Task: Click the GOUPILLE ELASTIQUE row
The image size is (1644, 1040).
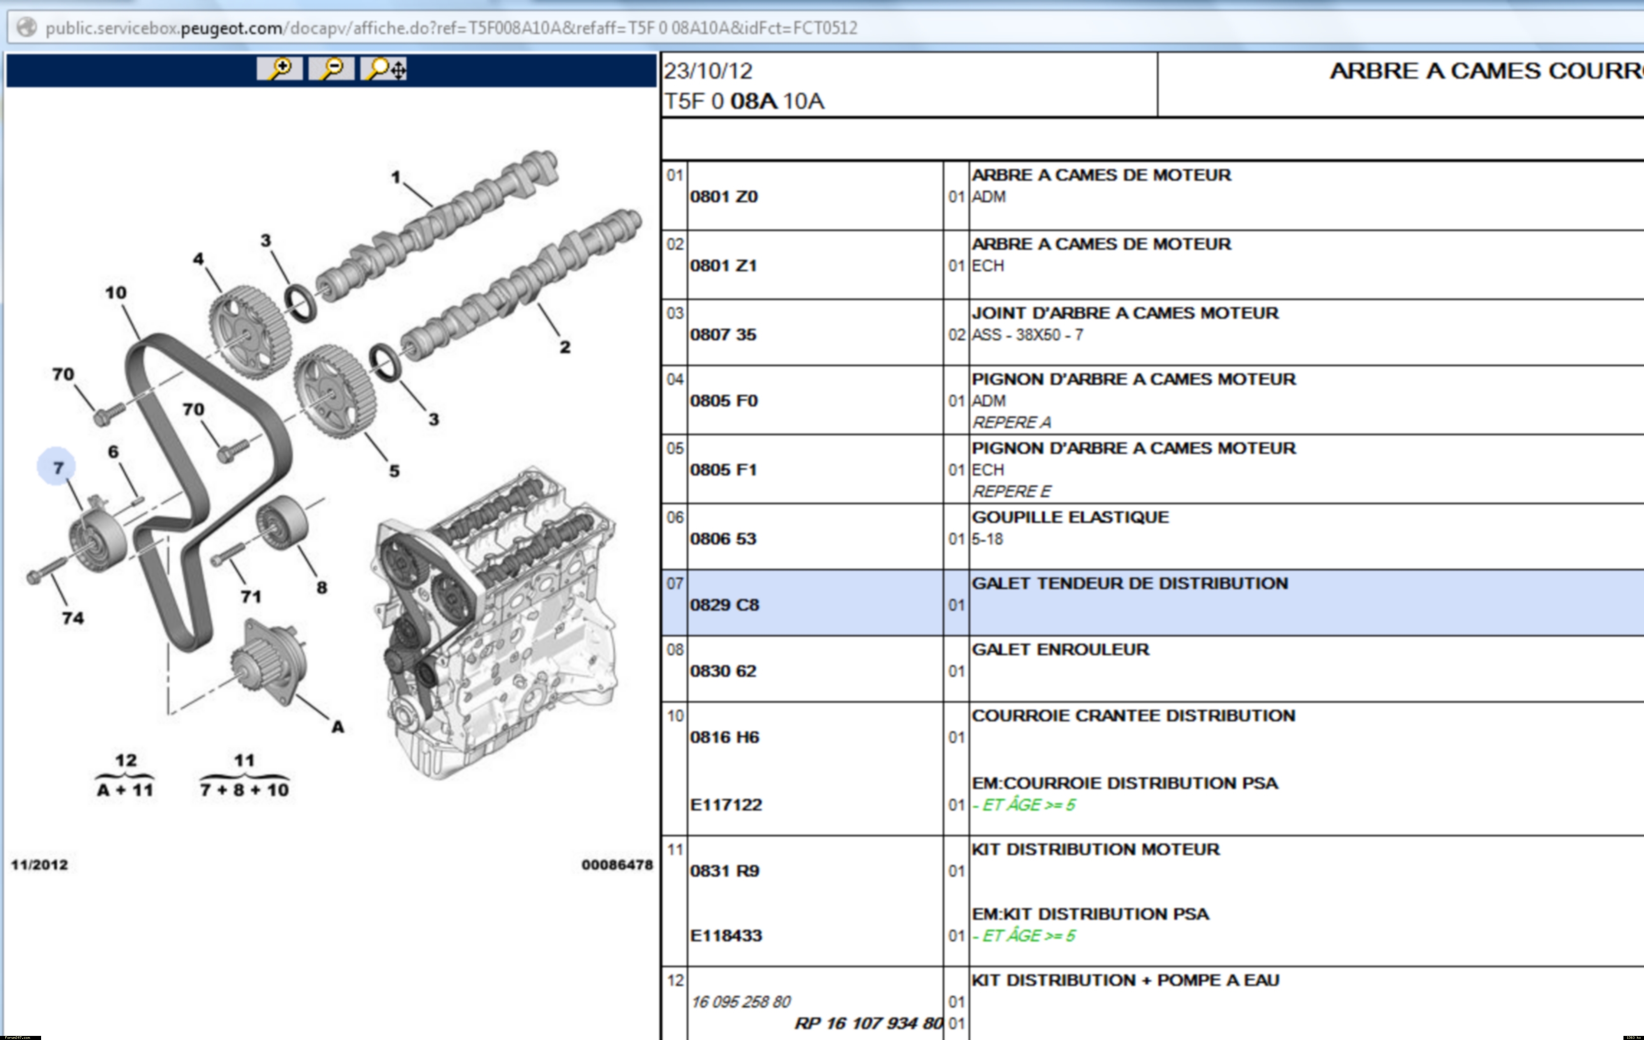Action: coord(1070,517)
